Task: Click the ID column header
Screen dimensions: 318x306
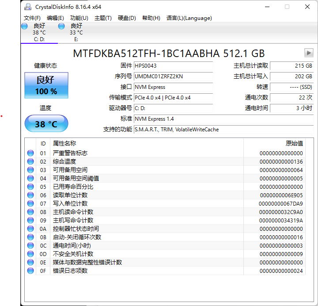Action: tap(43, 144)
